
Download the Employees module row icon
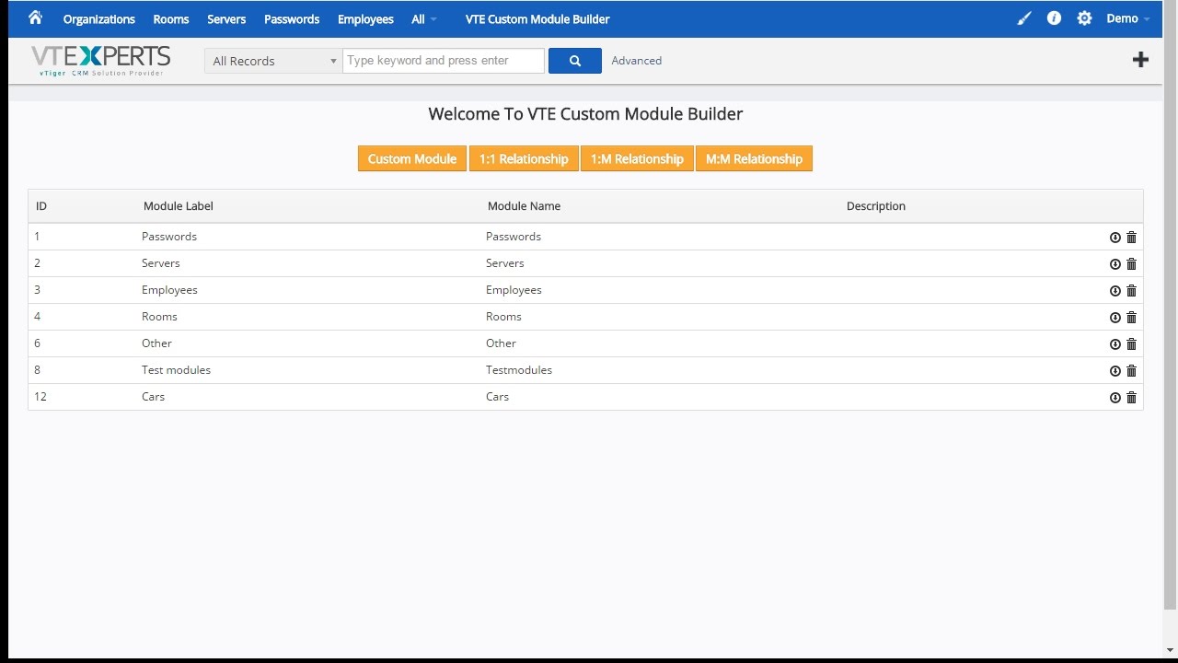1115,291
